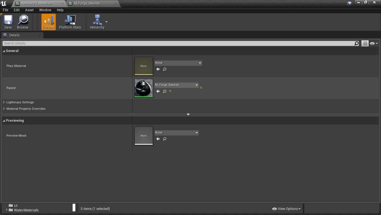Screen dimensions: 381x215
Task: Collapse the Previewing section
Action: [x=4, y=121]
